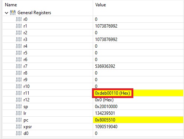Select the lr register row

93,113
